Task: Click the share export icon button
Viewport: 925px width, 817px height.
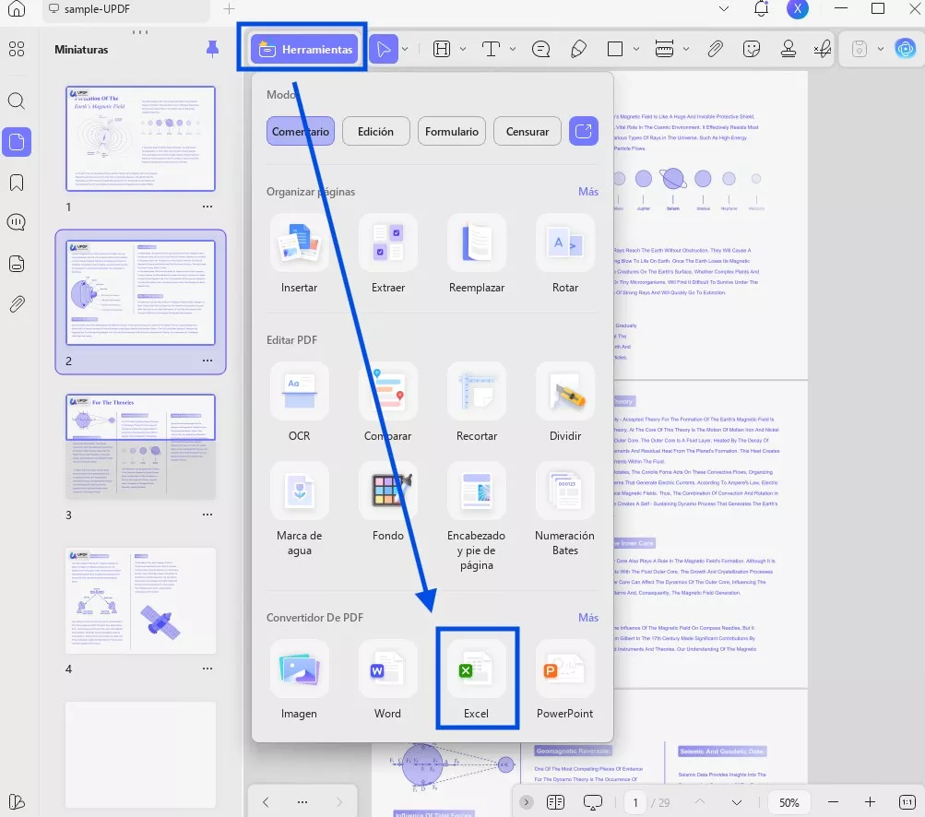Action: [x=584, y=131]
